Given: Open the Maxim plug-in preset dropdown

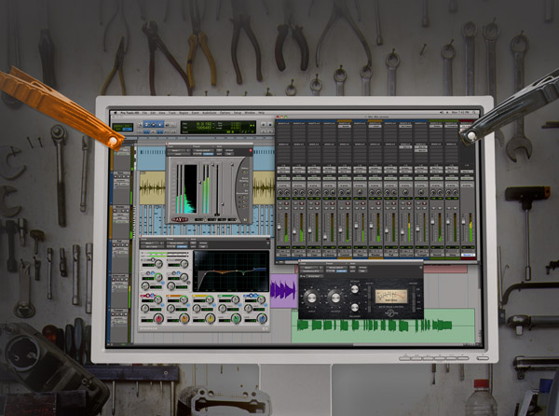Looking at the screenshot, I should tap(203, 150).
